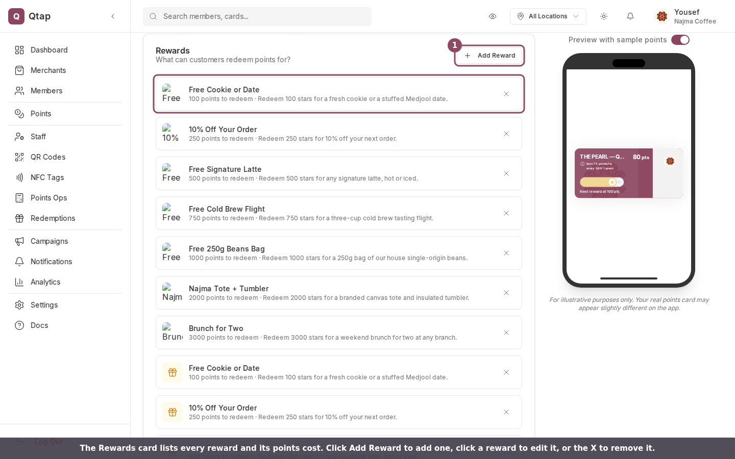Click the Add Reward button

(x=489, y=56)
